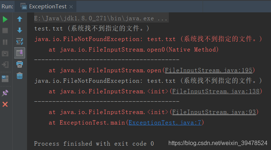This screenshot has width=271, height=150.
Task: Click the pause output icon
Action: (5, 42)
